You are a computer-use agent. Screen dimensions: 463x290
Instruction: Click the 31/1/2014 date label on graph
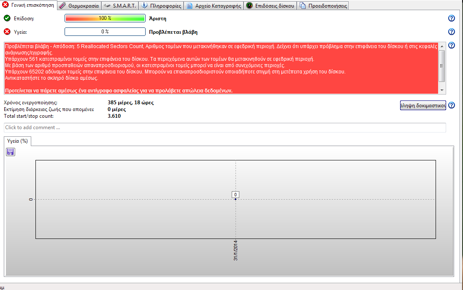(236, 250)
